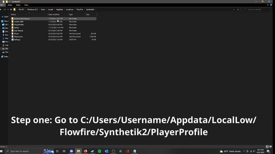Sort by the Type column
The width and height of the screenshot is (275, 154).
[x=71, y=15]
